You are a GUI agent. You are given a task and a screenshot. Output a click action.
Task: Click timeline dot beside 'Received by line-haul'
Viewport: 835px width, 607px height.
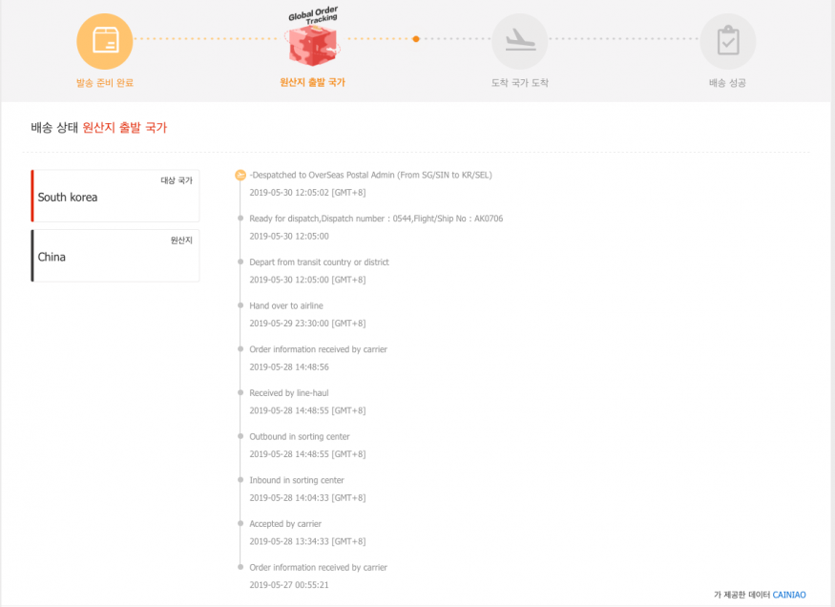tap(240, 393)
